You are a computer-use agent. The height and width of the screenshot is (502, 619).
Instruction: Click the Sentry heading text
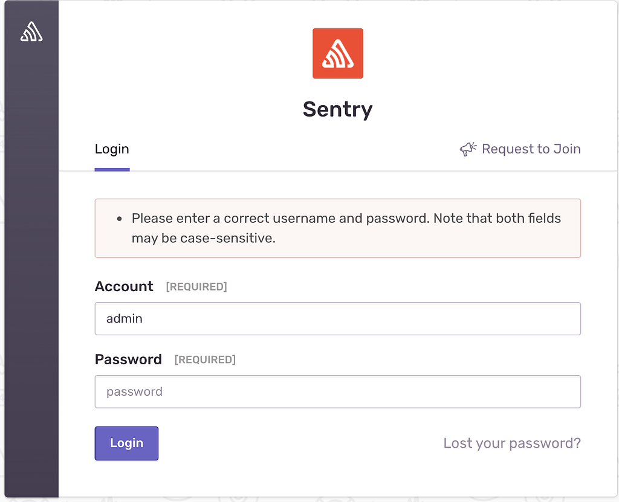[x=337, y=109]
